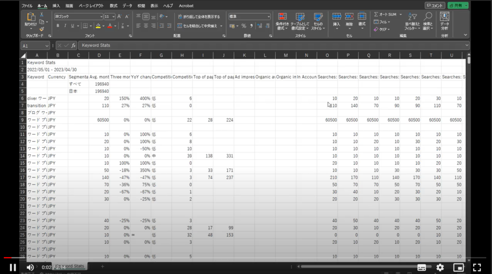The width and height of the screenshot is (492, 274).
Task: Switch to the 挿入 (Insert) ribbon tab
Action: (x=56, y=6)
